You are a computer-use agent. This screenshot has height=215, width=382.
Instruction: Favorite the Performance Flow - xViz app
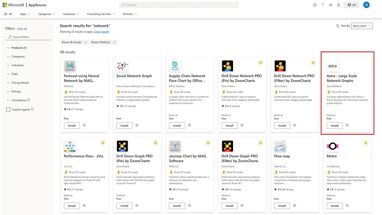coord(84,206)
